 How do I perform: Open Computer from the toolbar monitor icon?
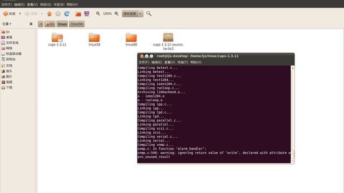point(87,13)
